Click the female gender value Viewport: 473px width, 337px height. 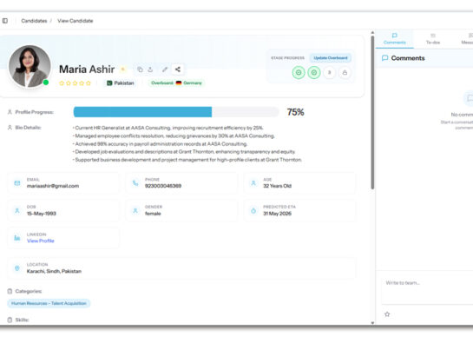pyautogui.click(x=153, y=214)
